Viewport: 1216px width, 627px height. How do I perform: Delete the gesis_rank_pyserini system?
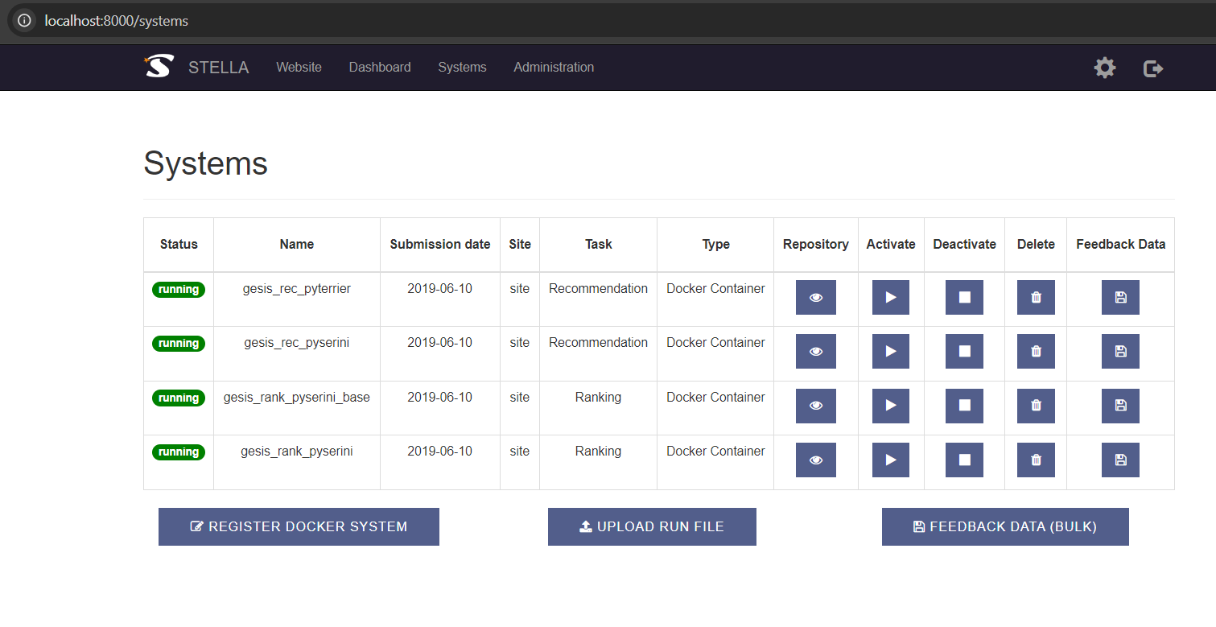[1036, 460]
